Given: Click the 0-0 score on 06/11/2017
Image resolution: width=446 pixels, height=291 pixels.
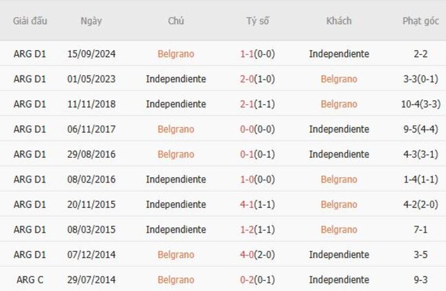Looking at the screenshot, I should tap(248, 129).
